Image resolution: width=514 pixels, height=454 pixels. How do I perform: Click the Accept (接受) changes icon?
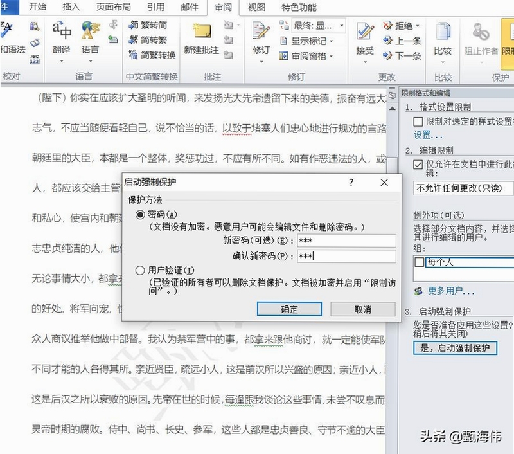coord(365,32)
